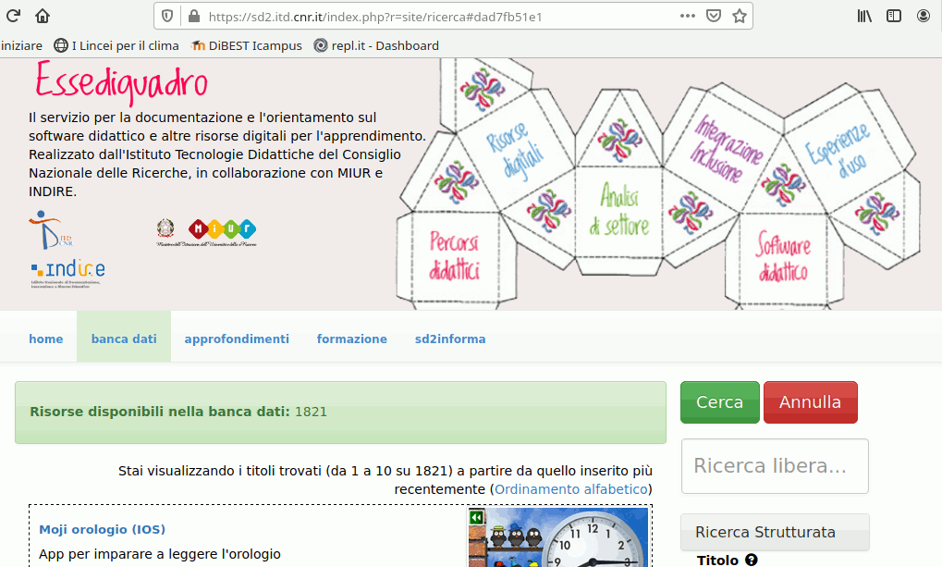Show help for the Titolo field
Viewport: 942px width, 567px height.
click(751, 560)
